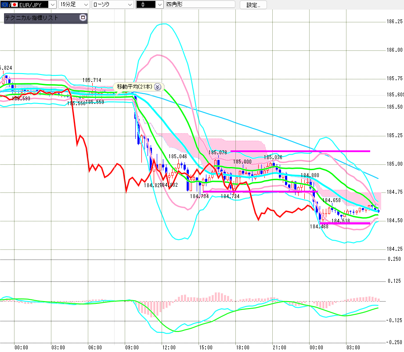Click the 184.468 low price label
Viewport: 404px width, 352px height.
(319, 227)
